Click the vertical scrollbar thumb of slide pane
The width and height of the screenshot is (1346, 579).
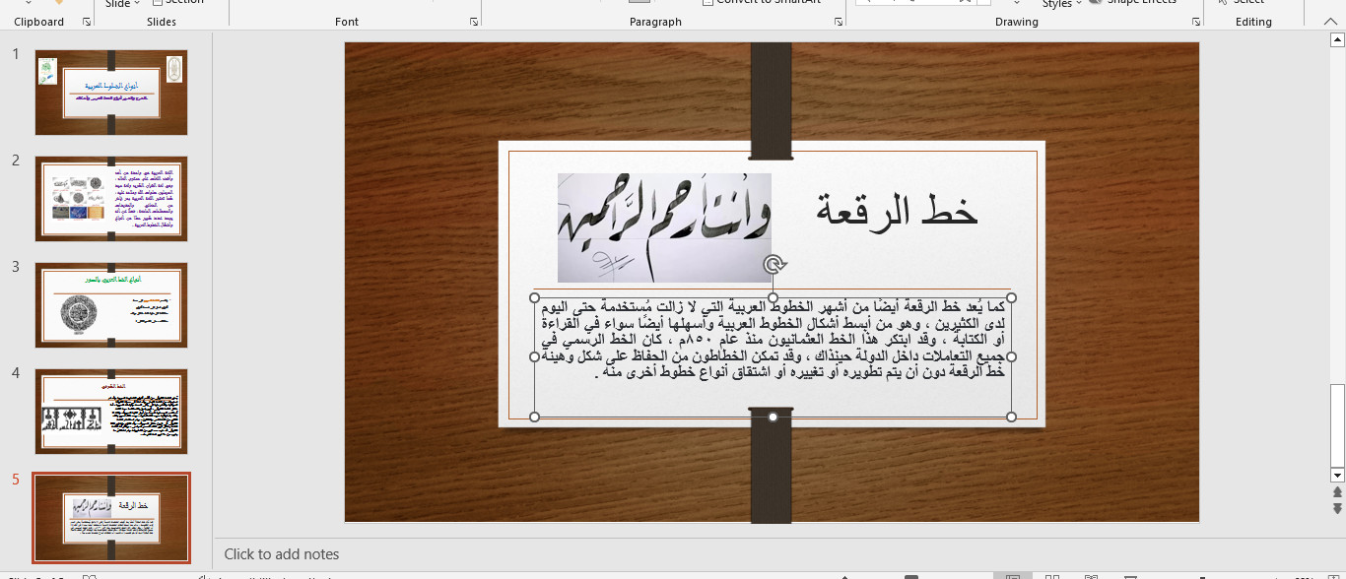pos(1337,424)
